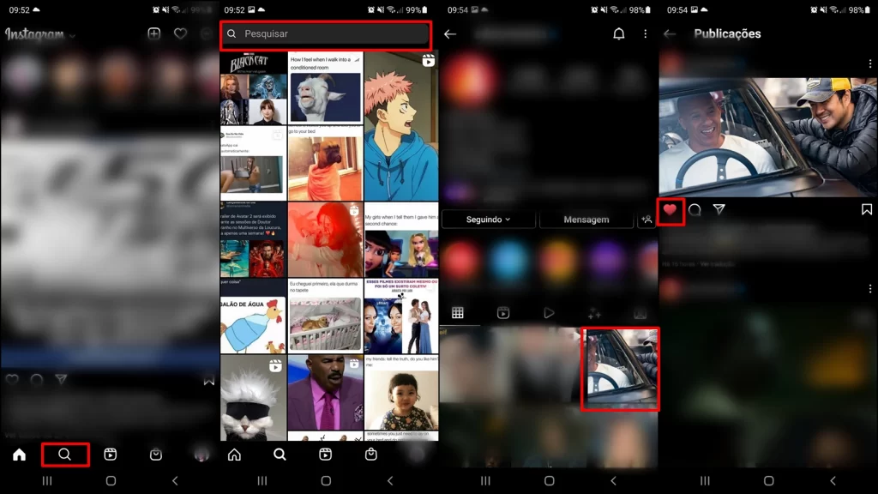Tap the notification bell on profile screen
Viewport: 878px width, 494px height.
(619, 34)
